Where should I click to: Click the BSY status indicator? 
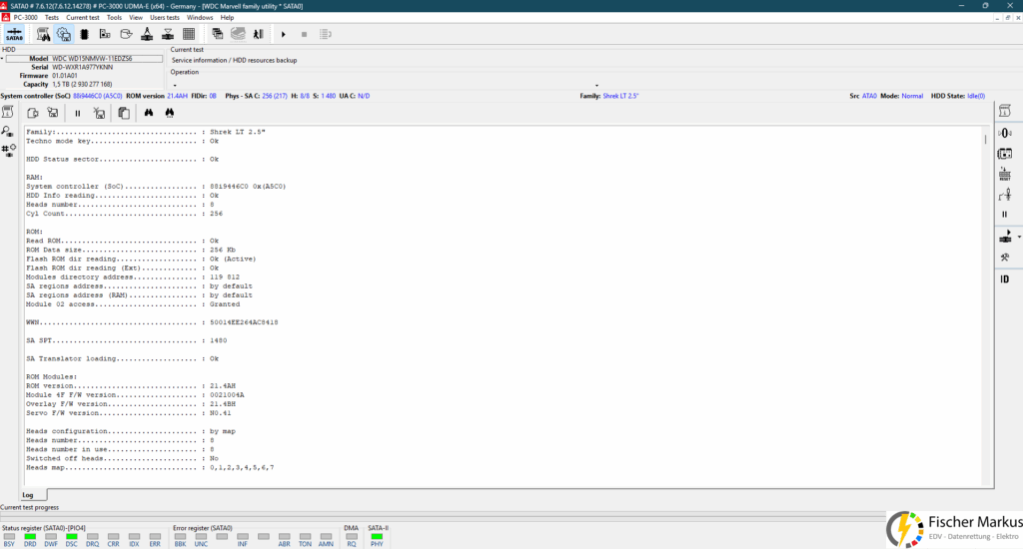[9, 537]
